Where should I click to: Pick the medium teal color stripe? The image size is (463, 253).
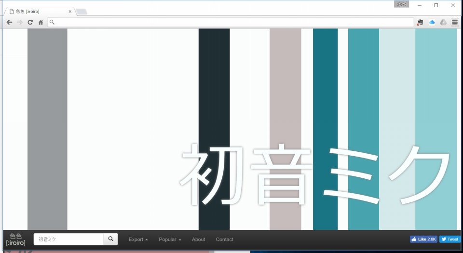click(x=364, y=129)
